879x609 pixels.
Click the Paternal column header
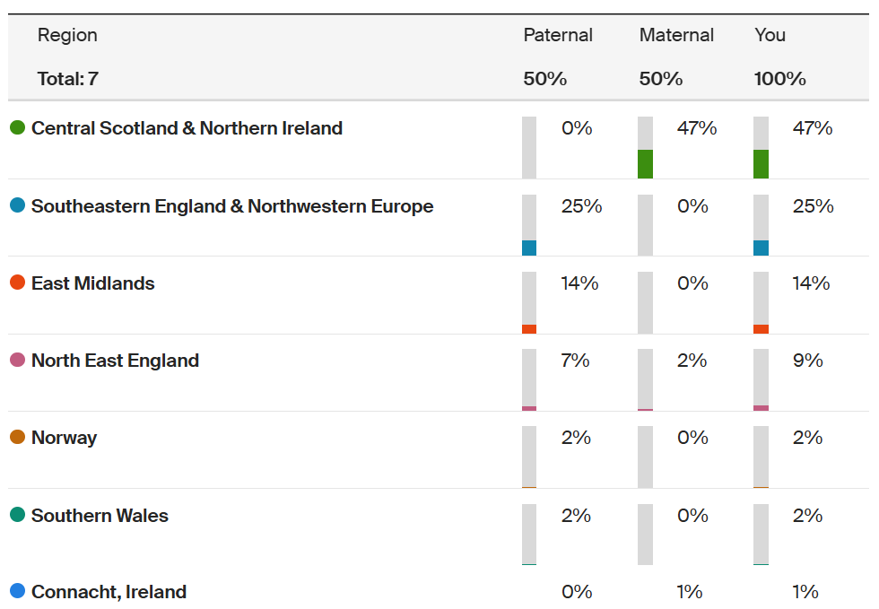pos(558,35)
